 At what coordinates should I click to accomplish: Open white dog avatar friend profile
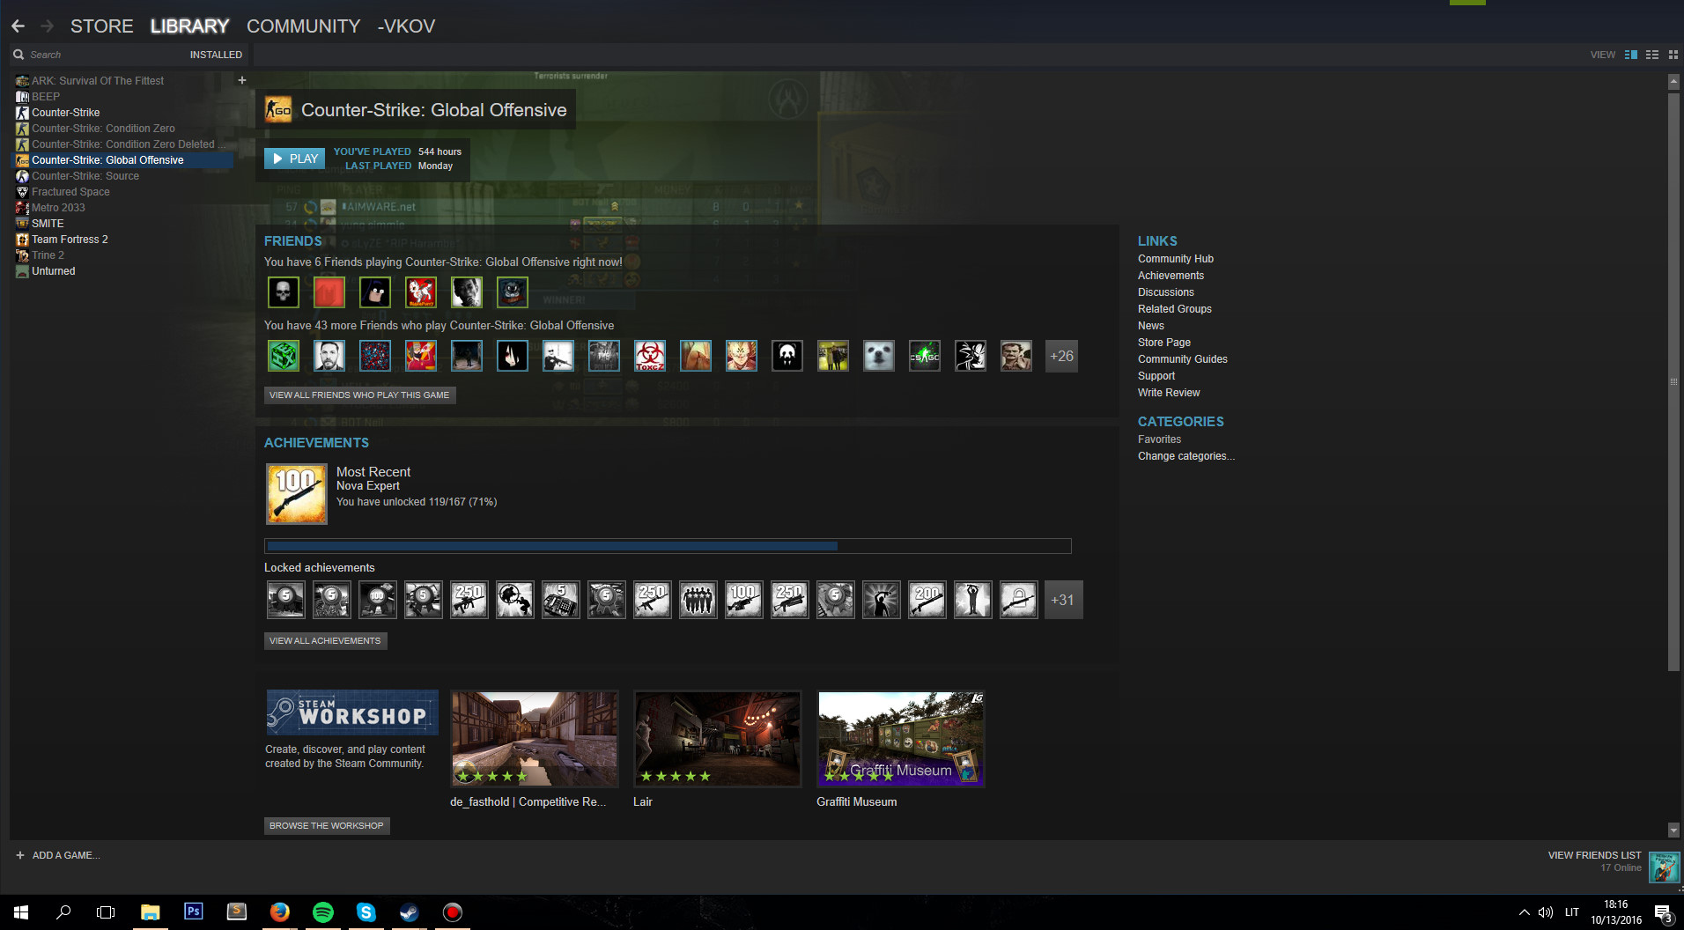[879, 356]
